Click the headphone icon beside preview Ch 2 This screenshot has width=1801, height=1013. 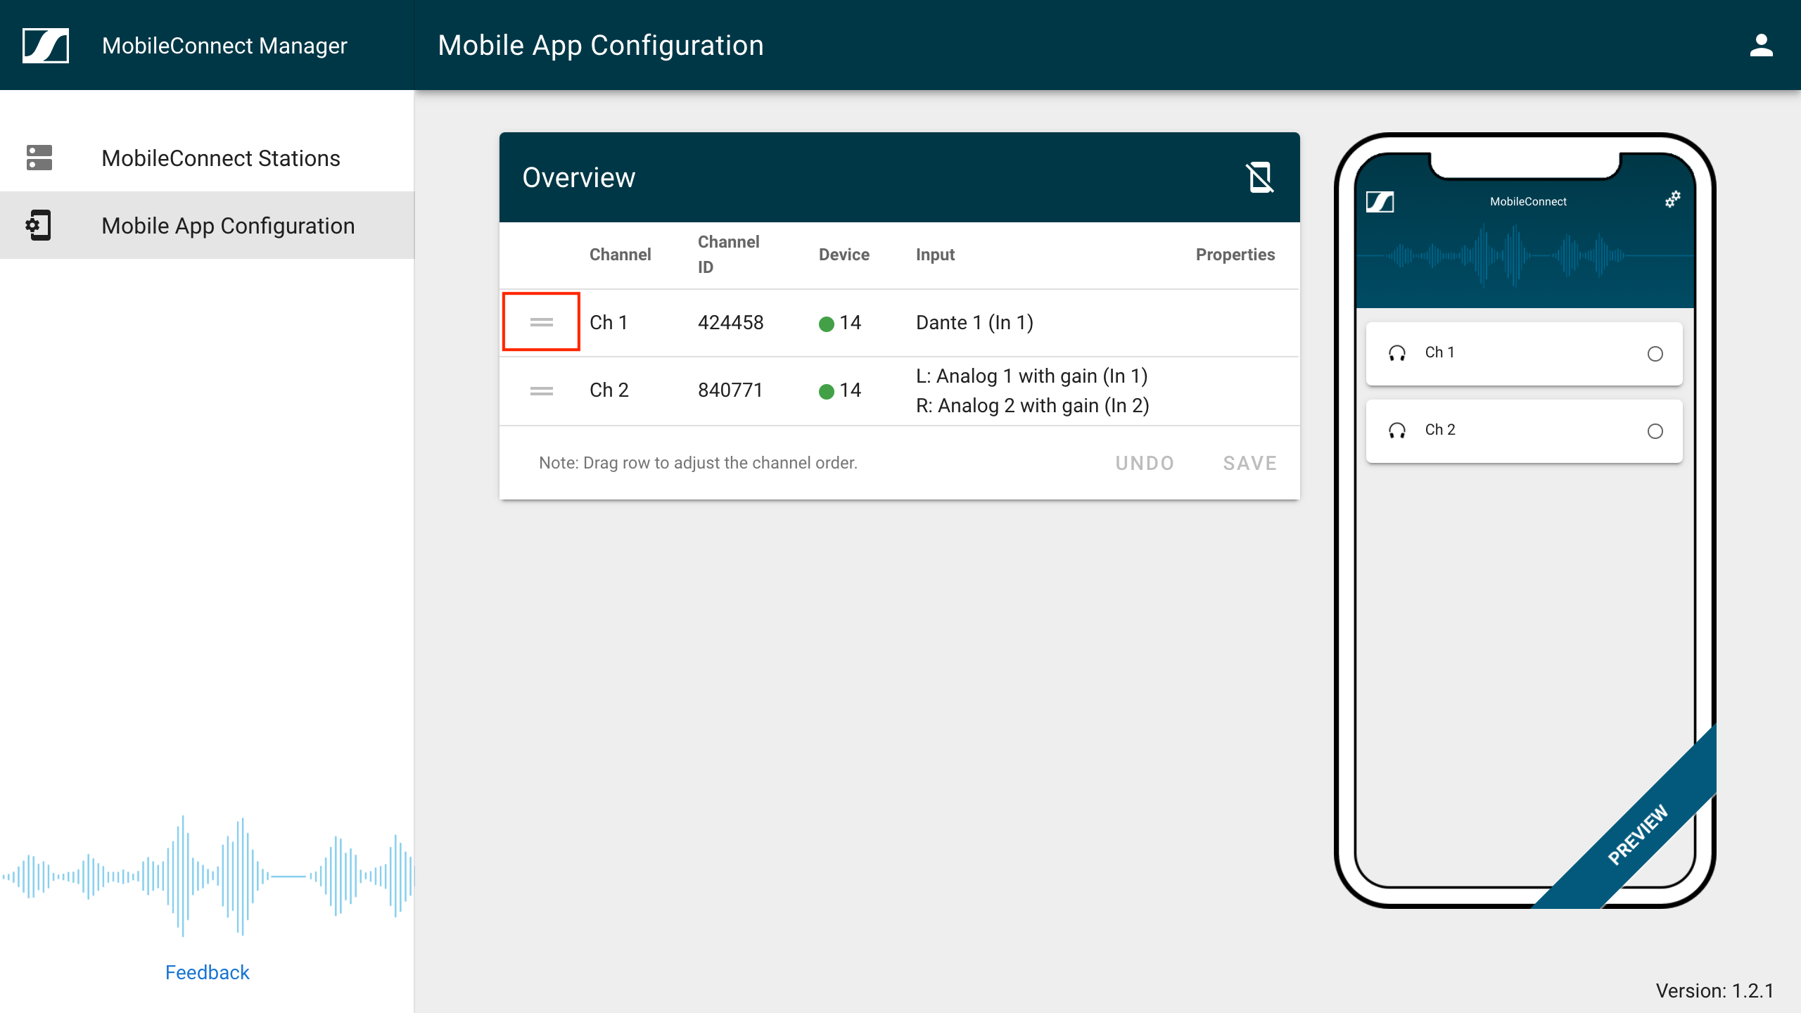tap(1397, 431)
